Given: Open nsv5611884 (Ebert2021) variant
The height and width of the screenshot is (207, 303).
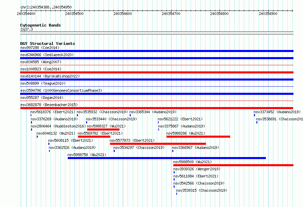Looking at the screenshot, I should (x=196, y=176).
